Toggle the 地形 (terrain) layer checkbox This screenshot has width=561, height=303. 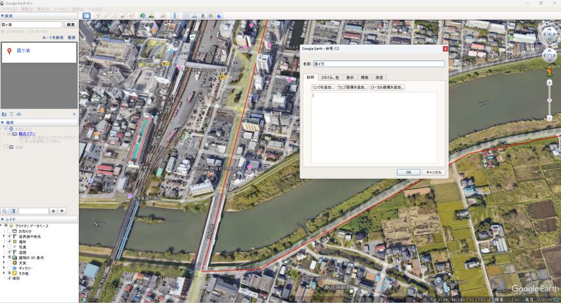point(9,279)
